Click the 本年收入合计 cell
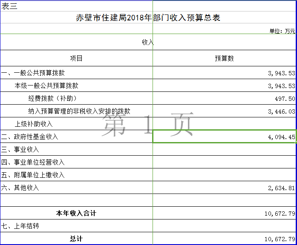This screenshot has height=245, width=297. coord(76,213)
